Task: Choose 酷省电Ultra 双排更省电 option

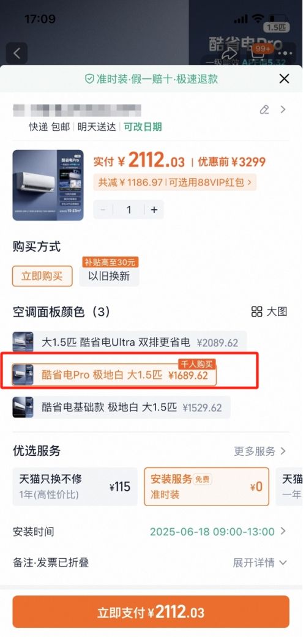Action: pyautogui.click(x=130, y=342)
